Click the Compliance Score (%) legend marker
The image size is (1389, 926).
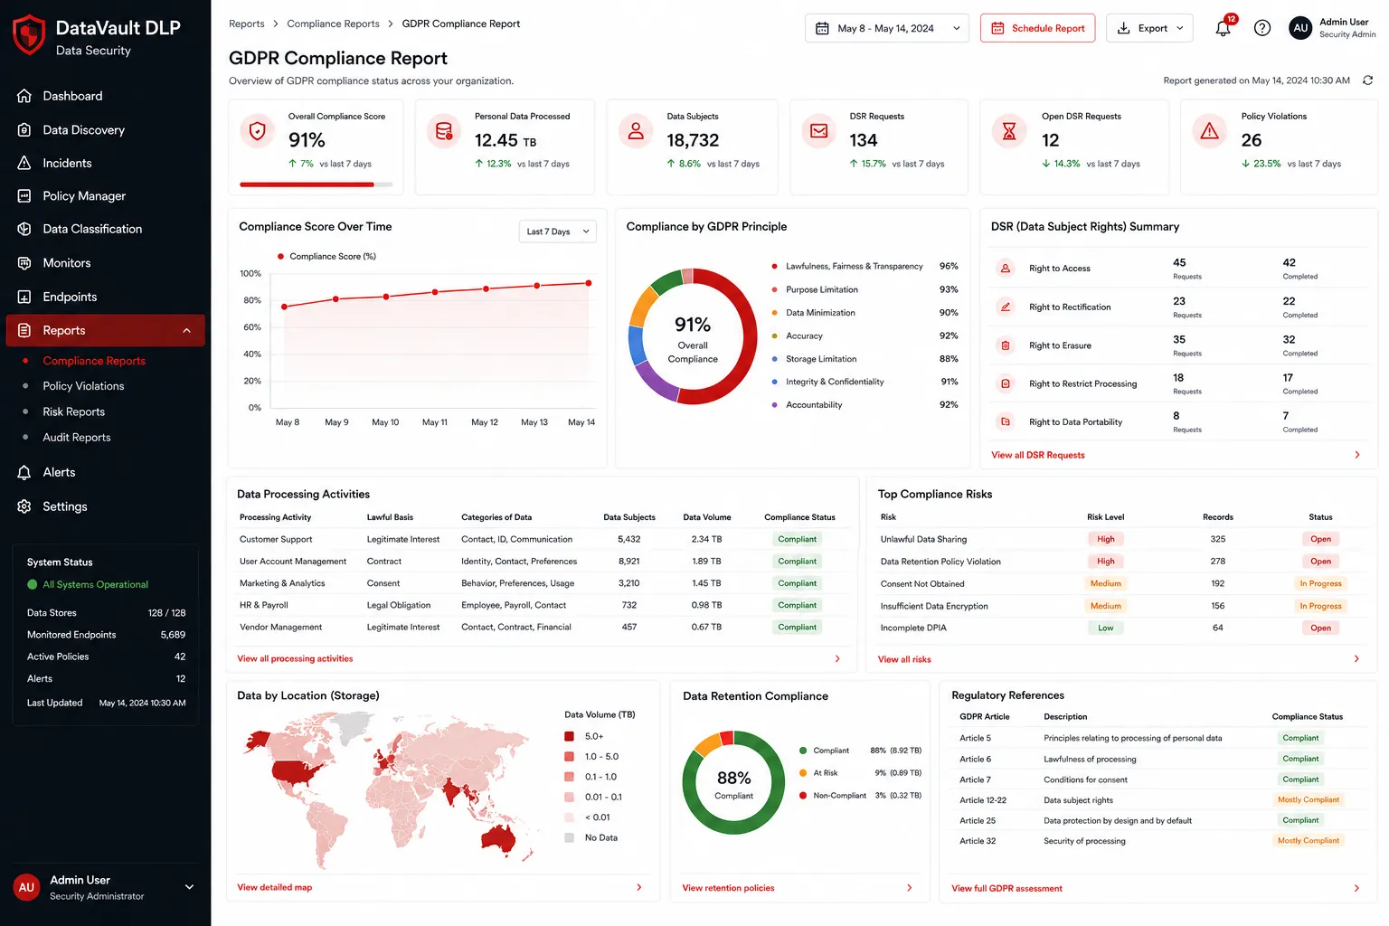(281, 257)
